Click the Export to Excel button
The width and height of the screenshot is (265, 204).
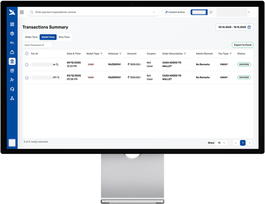(x=242, y=45)
